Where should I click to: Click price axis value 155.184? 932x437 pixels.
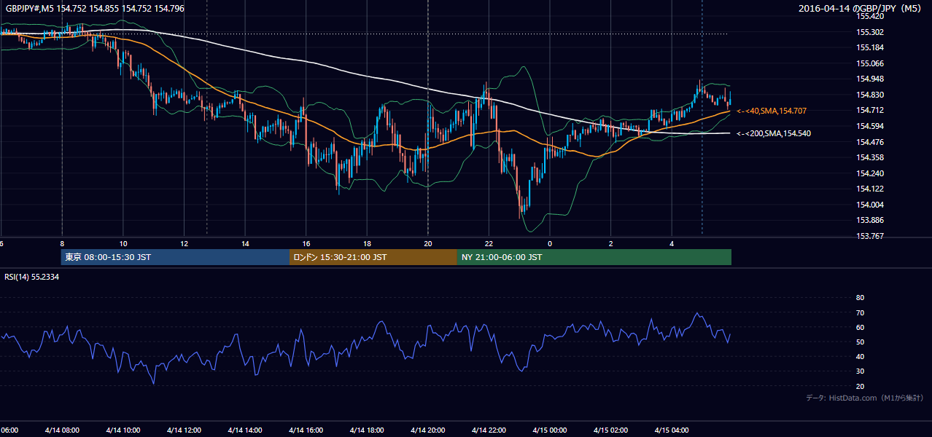click(x=870, y=47)
